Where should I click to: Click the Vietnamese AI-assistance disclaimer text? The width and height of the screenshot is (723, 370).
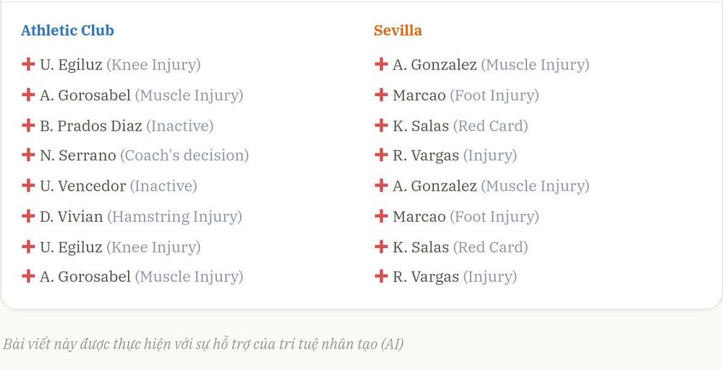pos(203,344)
